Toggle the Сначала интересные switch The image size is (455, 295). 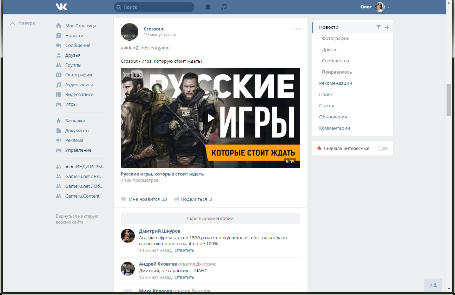point(383,148)
